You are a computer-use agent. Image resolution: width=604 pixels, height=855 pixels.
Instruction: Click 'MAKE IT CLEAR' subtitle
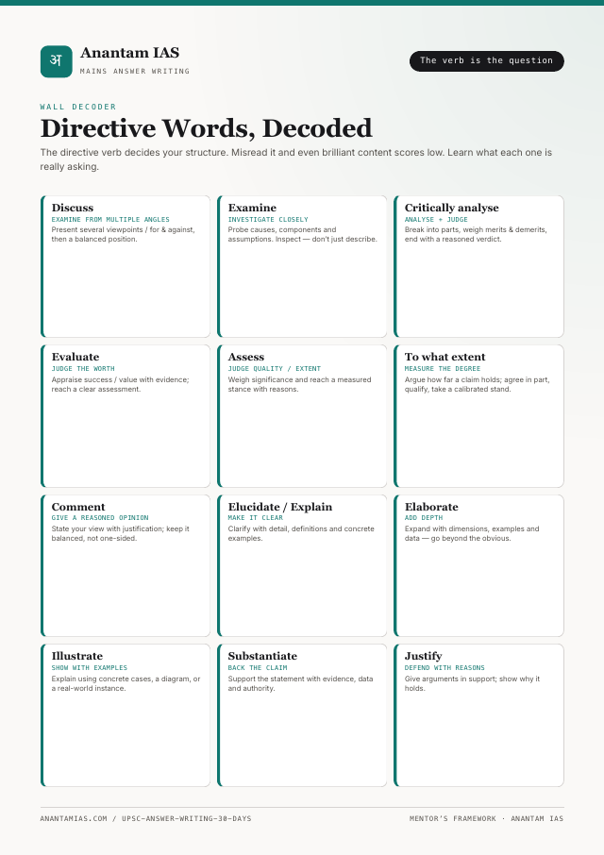pos(256,518)
